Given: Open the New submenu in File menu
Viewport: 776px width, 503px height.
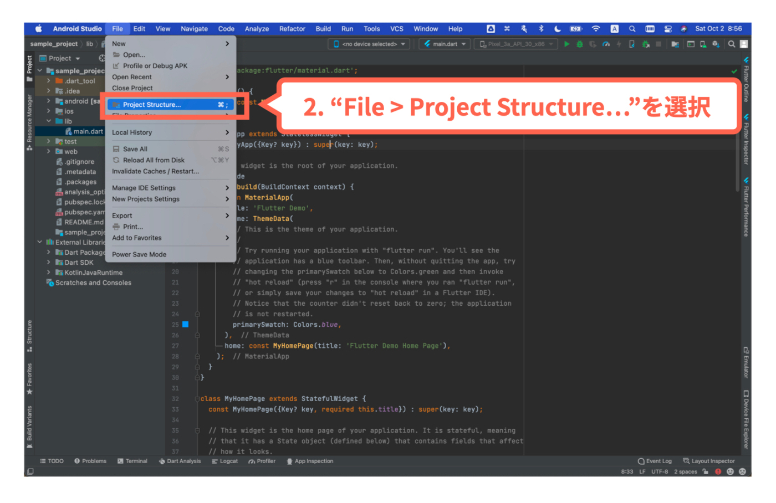Looking at the screenshot, I should 171,44.
